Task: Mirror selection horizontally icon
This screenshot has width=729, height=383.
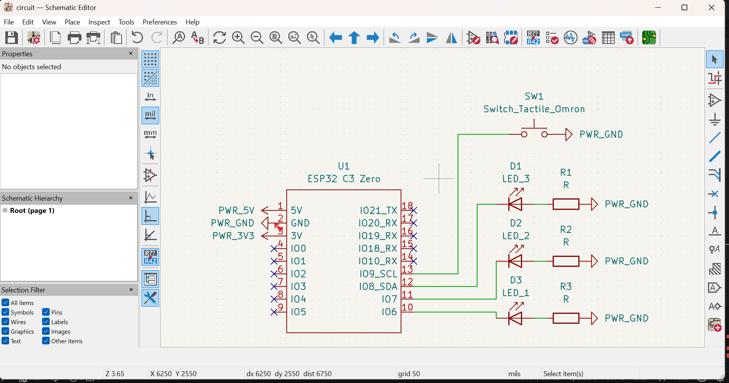Action: tap(451, 38)
